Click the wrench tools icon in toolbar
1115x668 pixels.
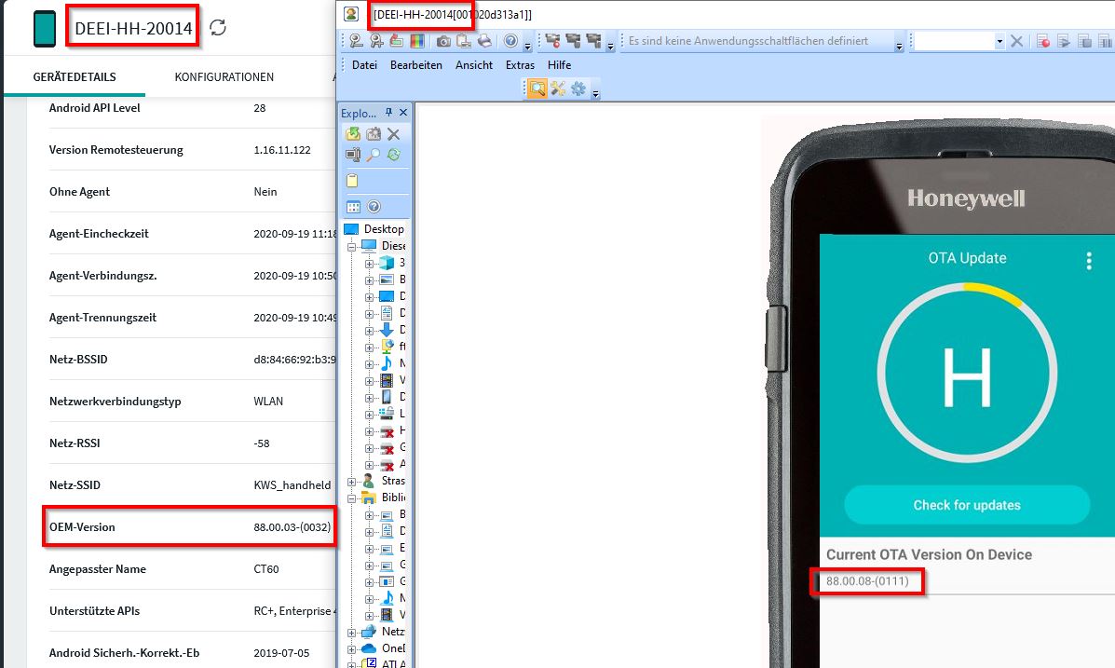(558, 89)
